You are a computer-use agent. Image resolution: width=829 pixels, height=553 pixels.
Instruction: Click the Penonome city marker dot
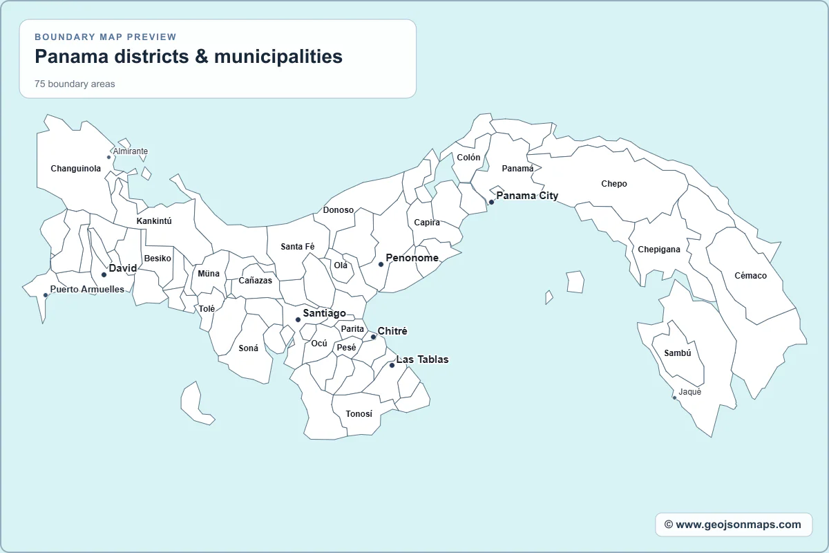[381, 264]
